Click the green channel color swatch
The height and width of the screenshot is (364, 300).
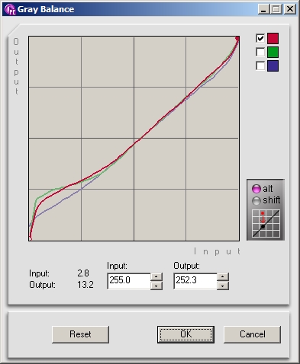tap(273, 53)
